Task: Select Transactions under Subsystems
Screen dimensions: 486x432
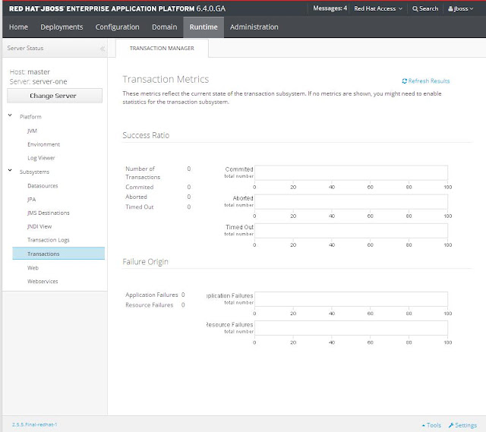Action: pyautogui.click(x=58, y=254)
